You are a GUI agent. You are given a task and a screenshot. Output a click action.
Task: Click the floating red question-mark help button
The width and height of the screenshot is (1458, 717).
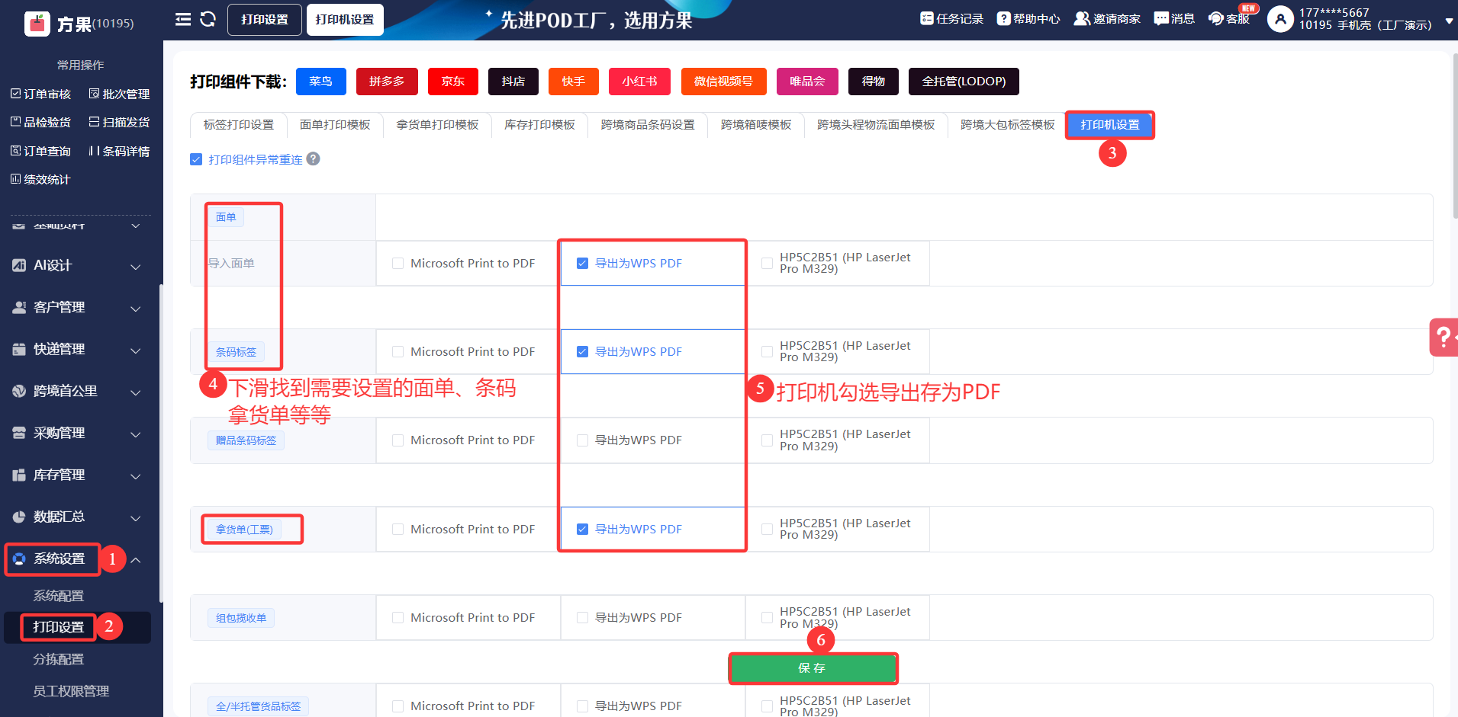[1444, 337]
